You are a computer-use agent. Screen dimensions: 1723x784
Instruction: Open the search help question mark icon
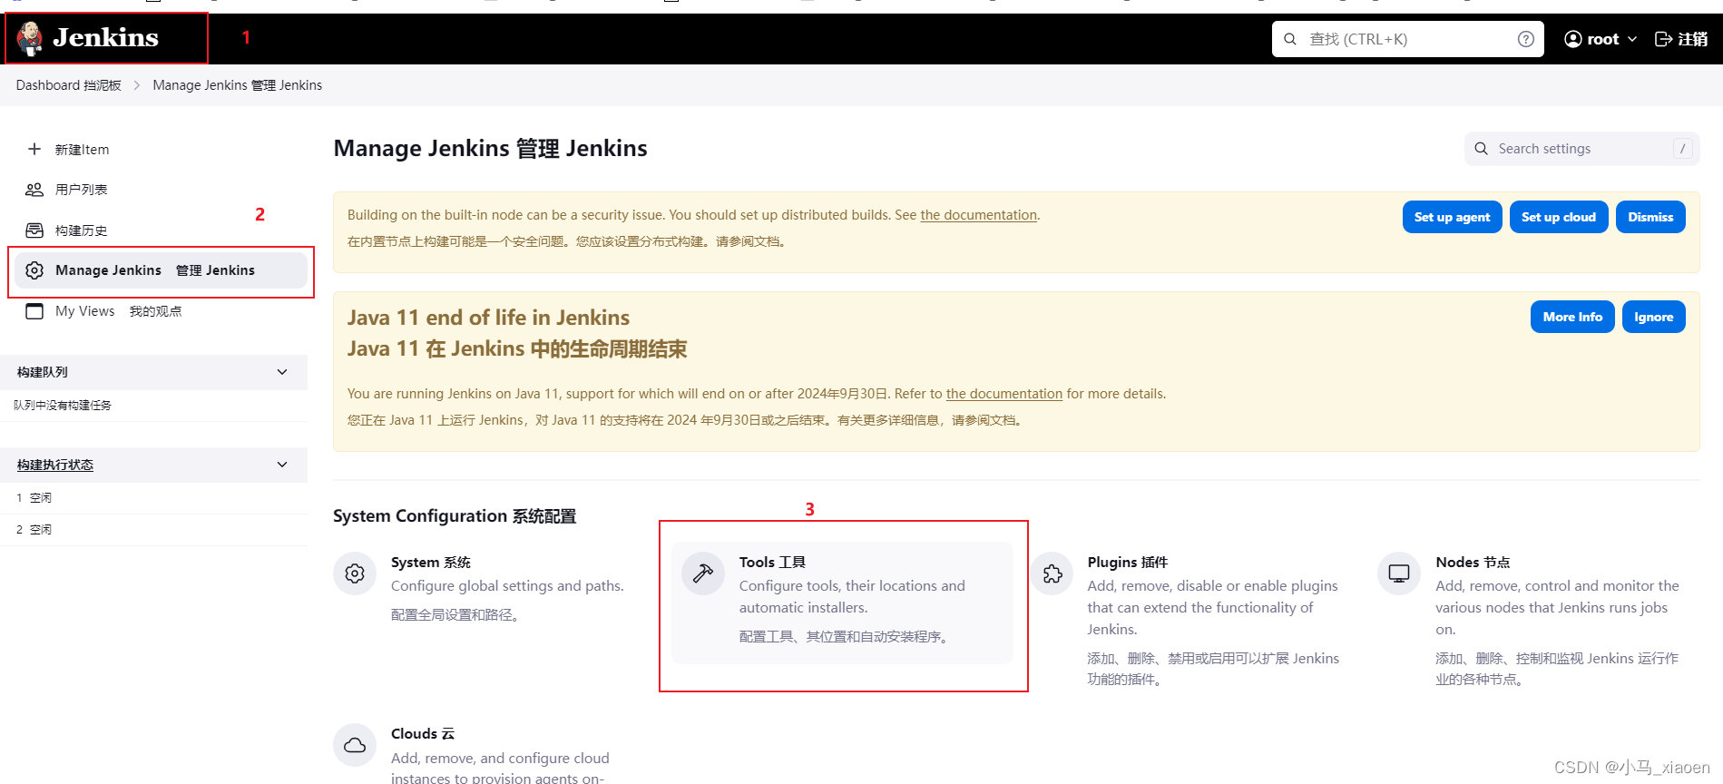pyautogui.click(x=1526, y=39)
